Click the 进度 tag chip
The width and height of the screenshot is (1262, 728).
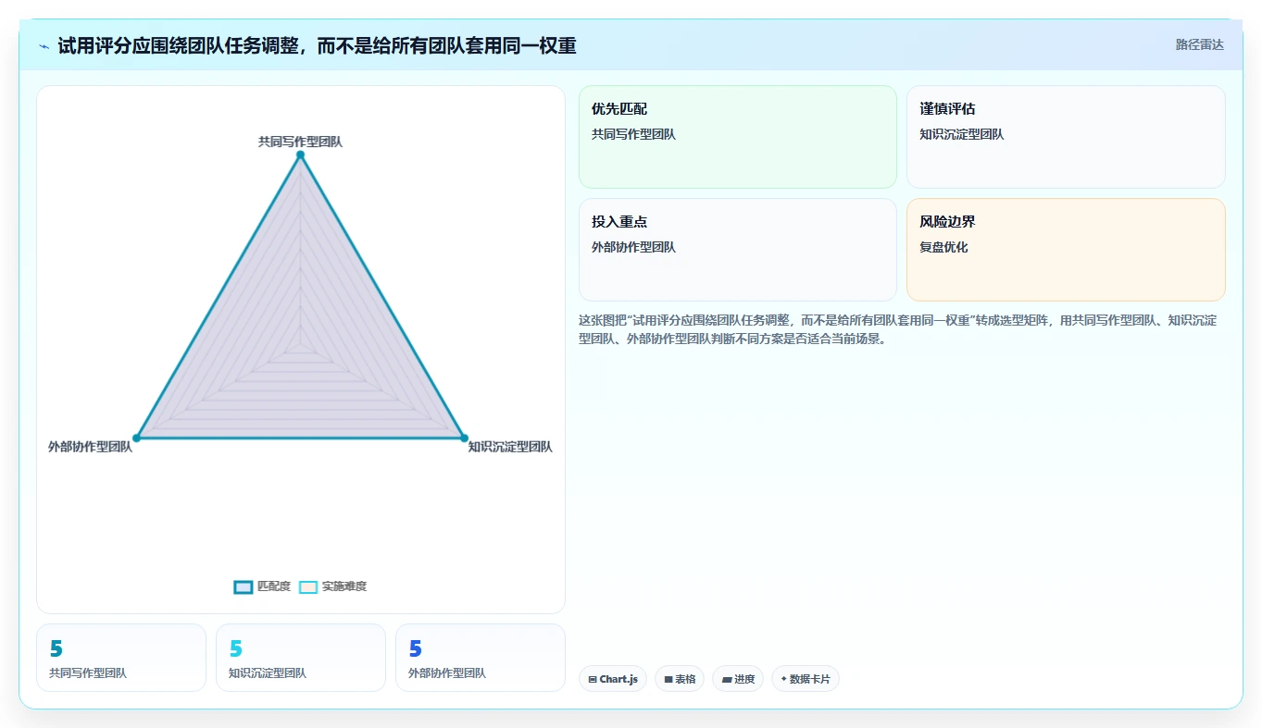738,679
